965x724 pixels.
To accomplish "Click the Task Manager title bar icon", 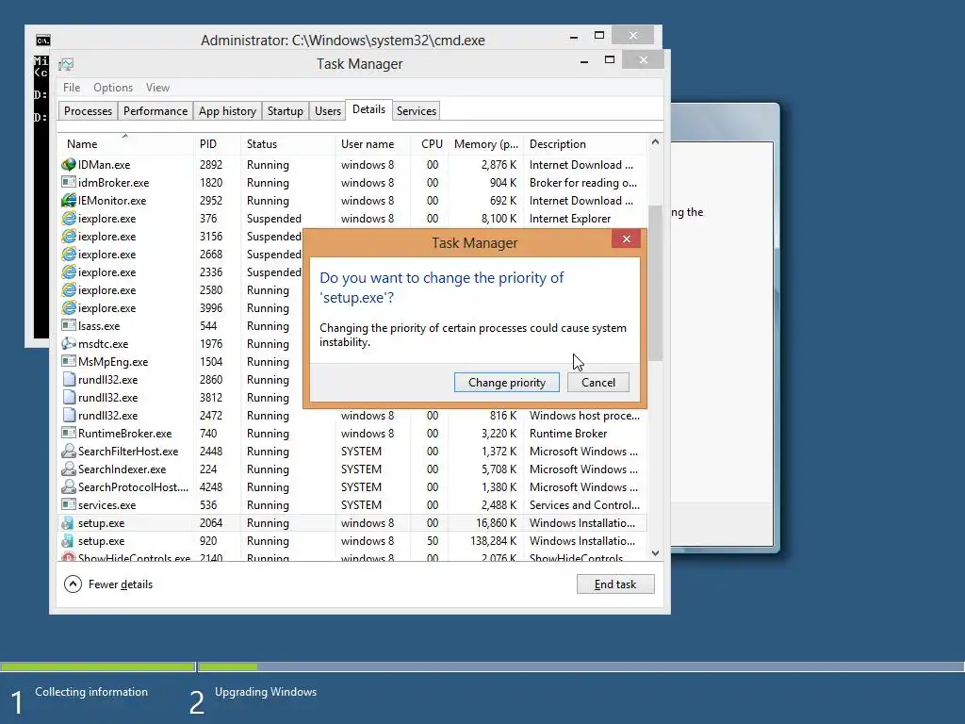I will tap(66, 64).
